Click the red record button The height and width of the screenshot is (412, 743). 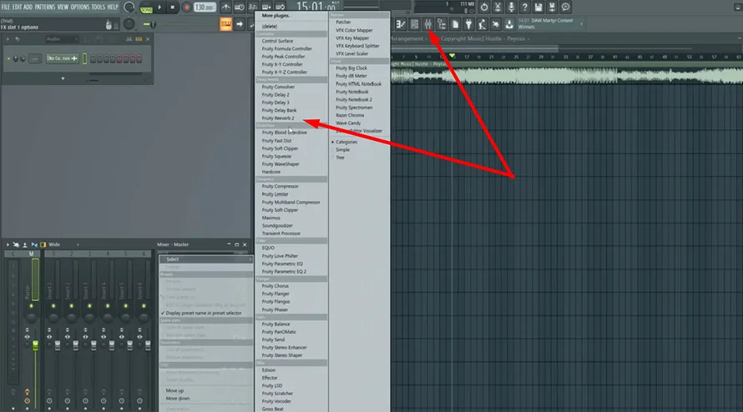(x=187, y=8)
